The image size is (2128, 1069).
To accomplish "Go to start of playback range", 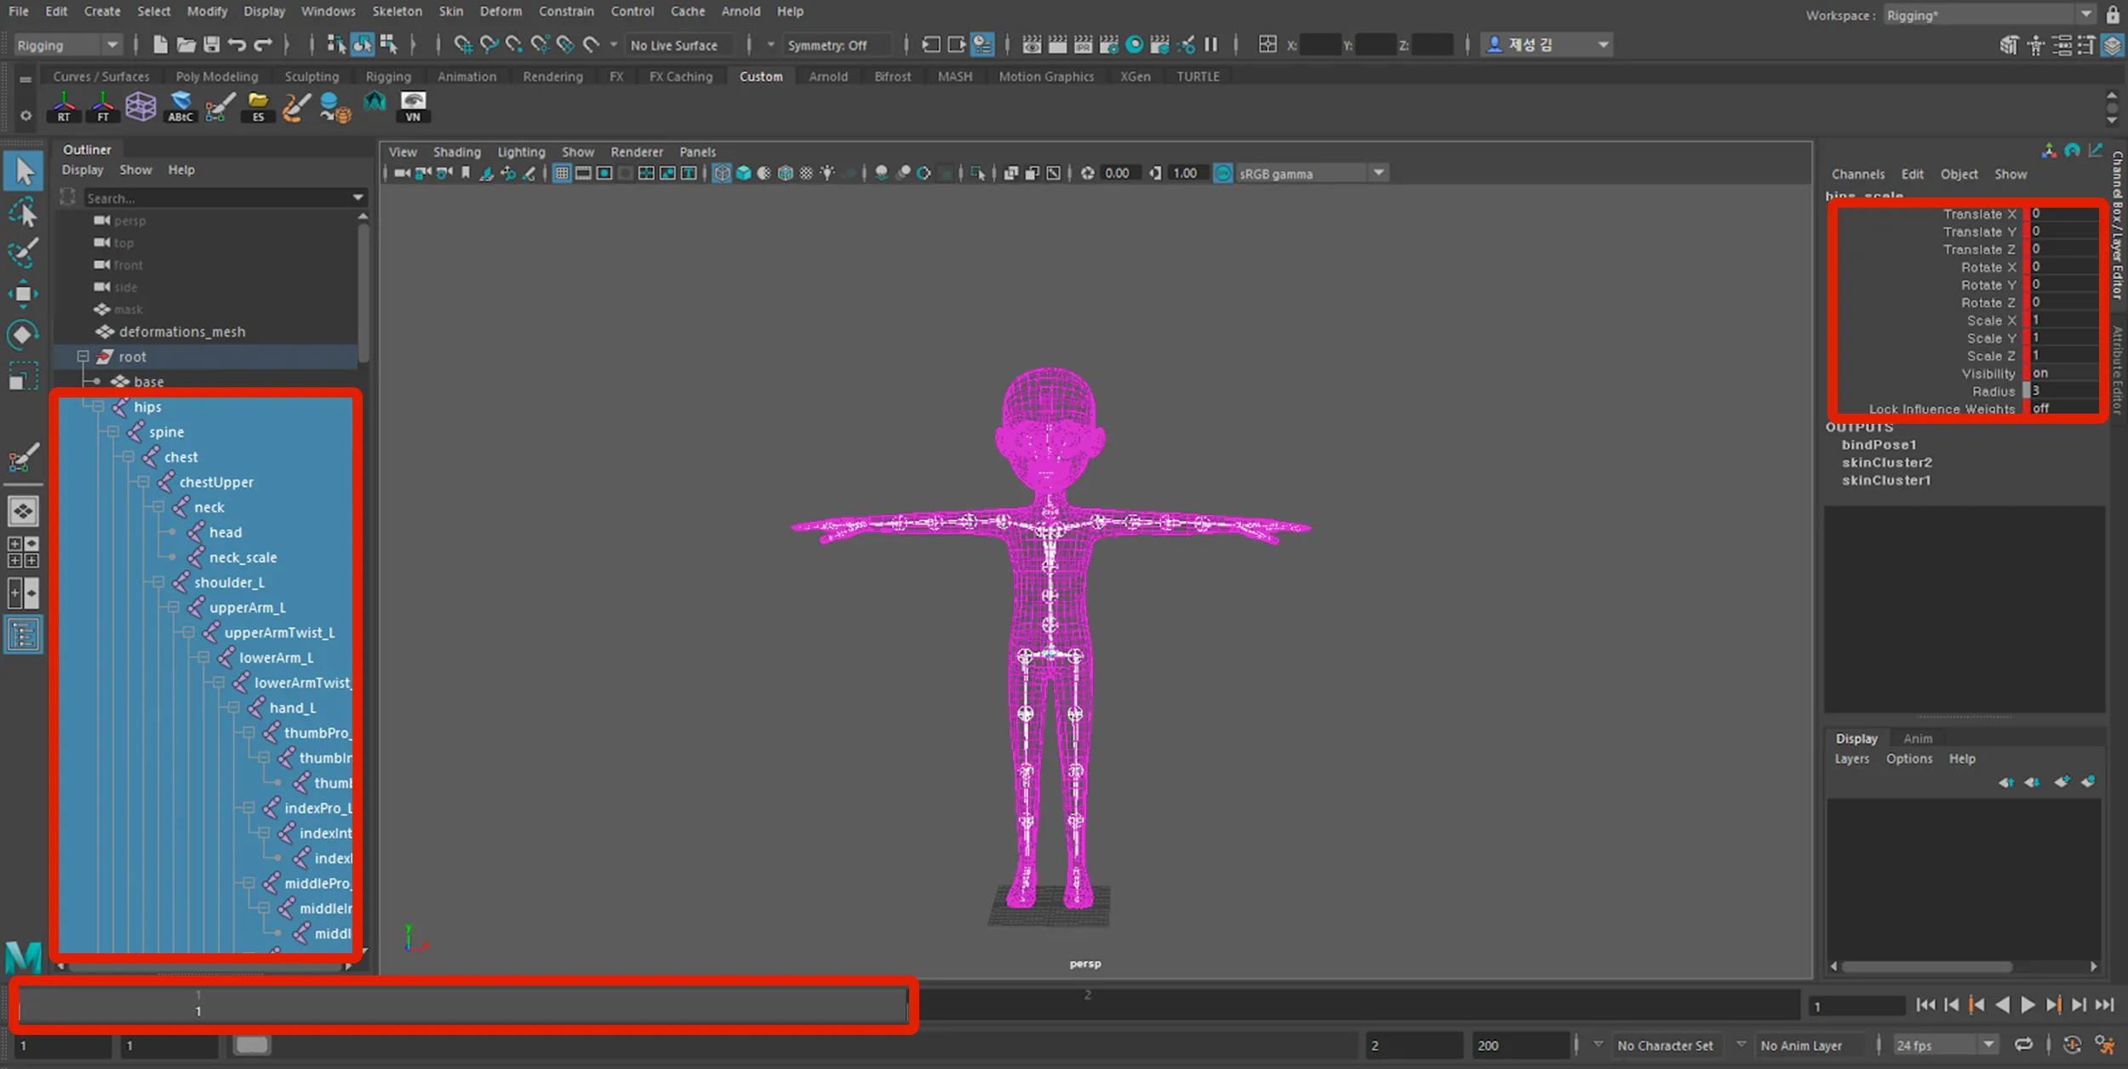I will coord(1925,1005).
